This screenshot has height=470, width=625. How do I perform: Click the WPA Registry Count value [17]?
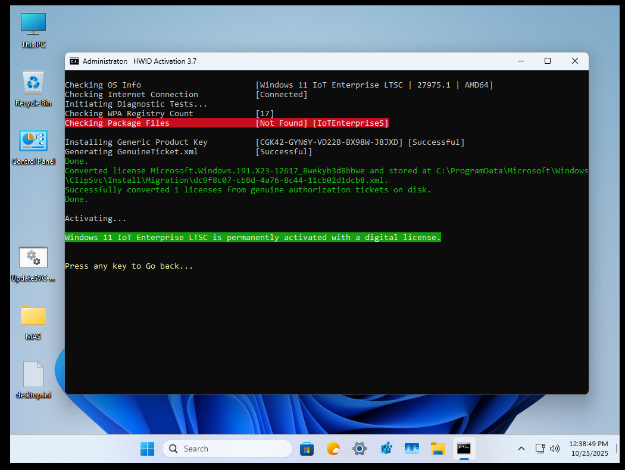pyautogui.click(x=265, y=114)
